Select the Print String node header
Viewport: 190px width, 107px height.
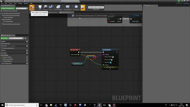tap(110, 50)
